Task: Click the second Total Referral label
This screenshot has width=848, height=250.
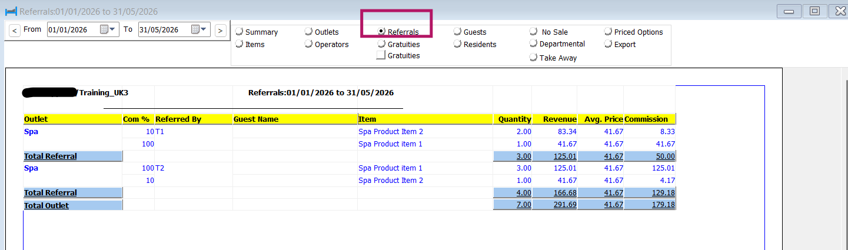Action: click(51, 192)
